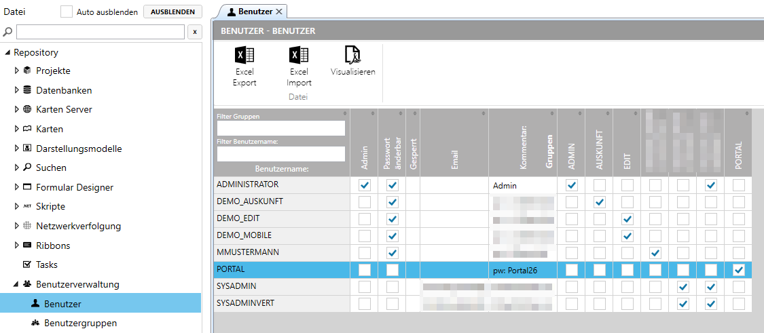Expand the Projekte tree node
This screenshot has height=333, width=764.
tap(16, 71)
